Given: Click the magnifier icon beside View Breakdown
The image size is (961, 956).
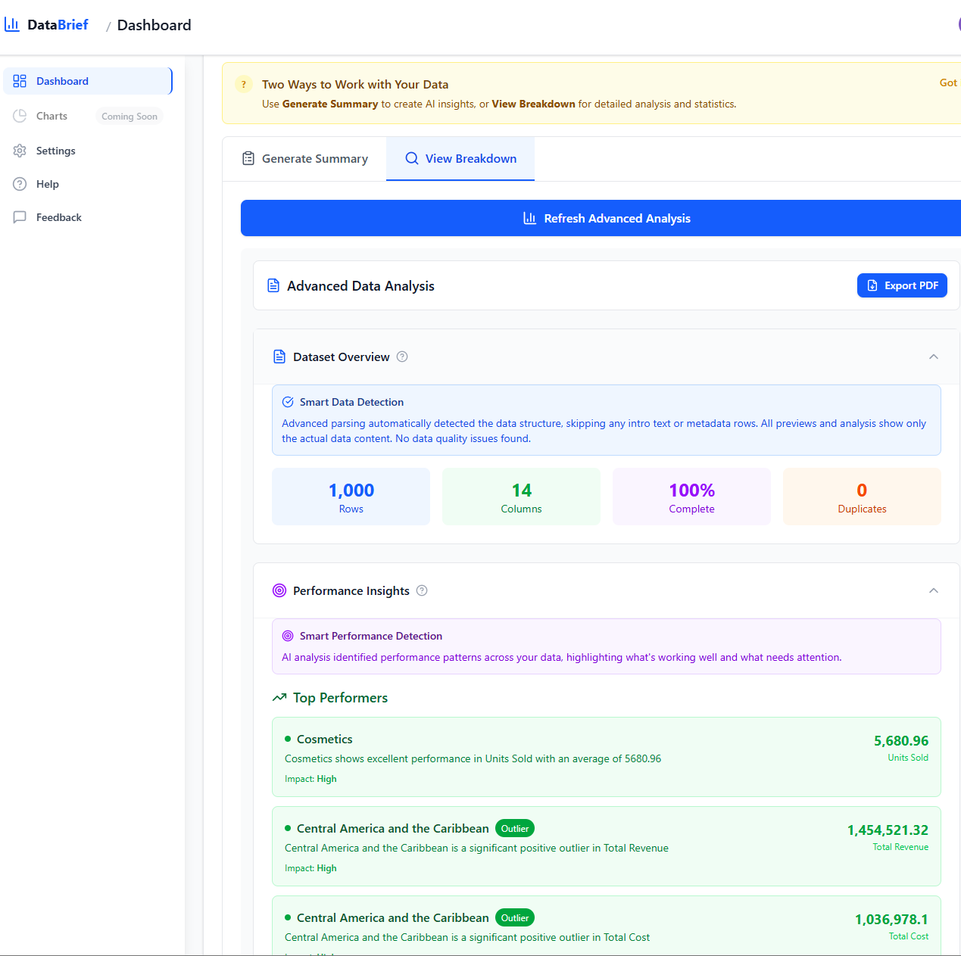Looking at the screenshot, I should click(x=412, y=158).
